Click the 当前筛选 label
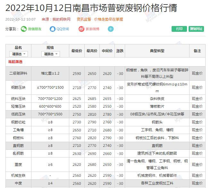212x188 pixels. [x=15, y=62]
